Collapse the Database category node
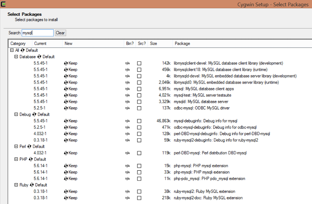Image resolution: width=312 pixels, height=204 pixels. [16, 57]
